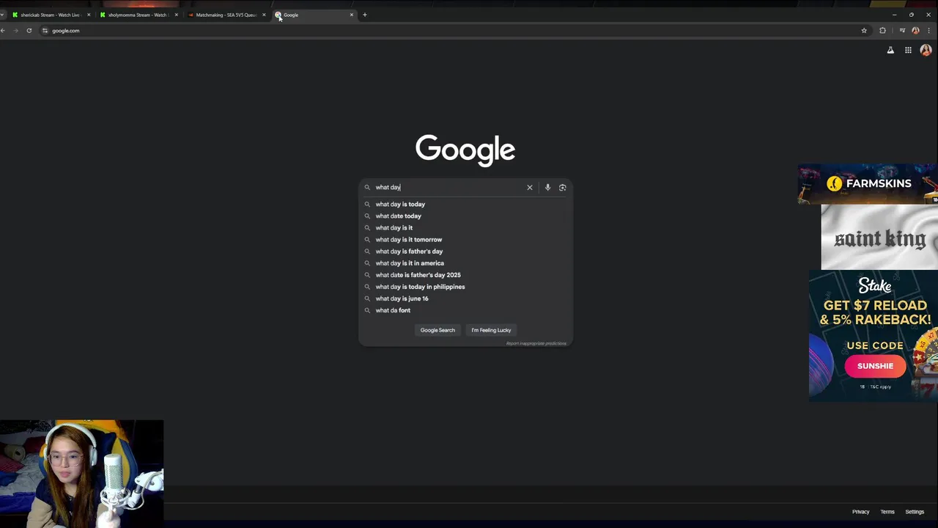Open Report inappropriate predictions link
938x528 pixels.
[x=536, y=343]
